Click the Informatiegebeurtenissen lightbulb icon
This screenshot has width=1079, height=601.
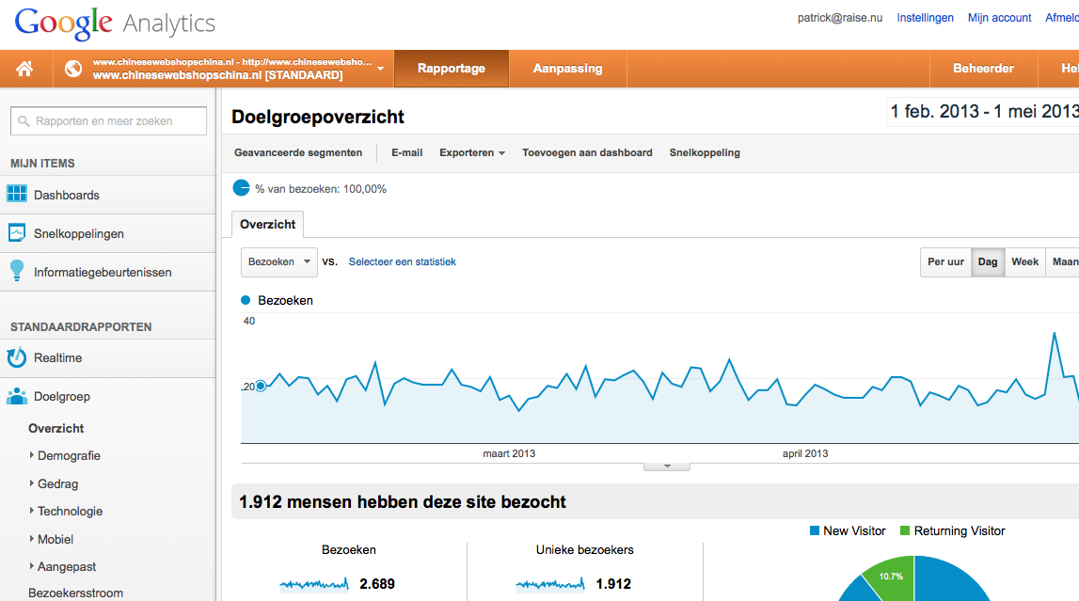[x=17, y=271]
